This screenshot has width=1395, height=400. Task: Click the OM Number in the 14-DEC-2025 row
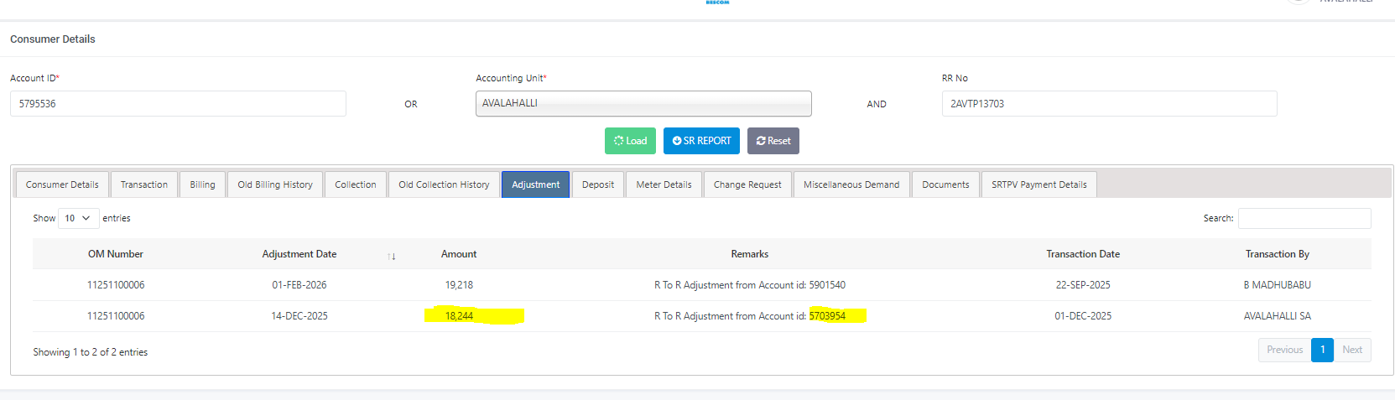116,316
